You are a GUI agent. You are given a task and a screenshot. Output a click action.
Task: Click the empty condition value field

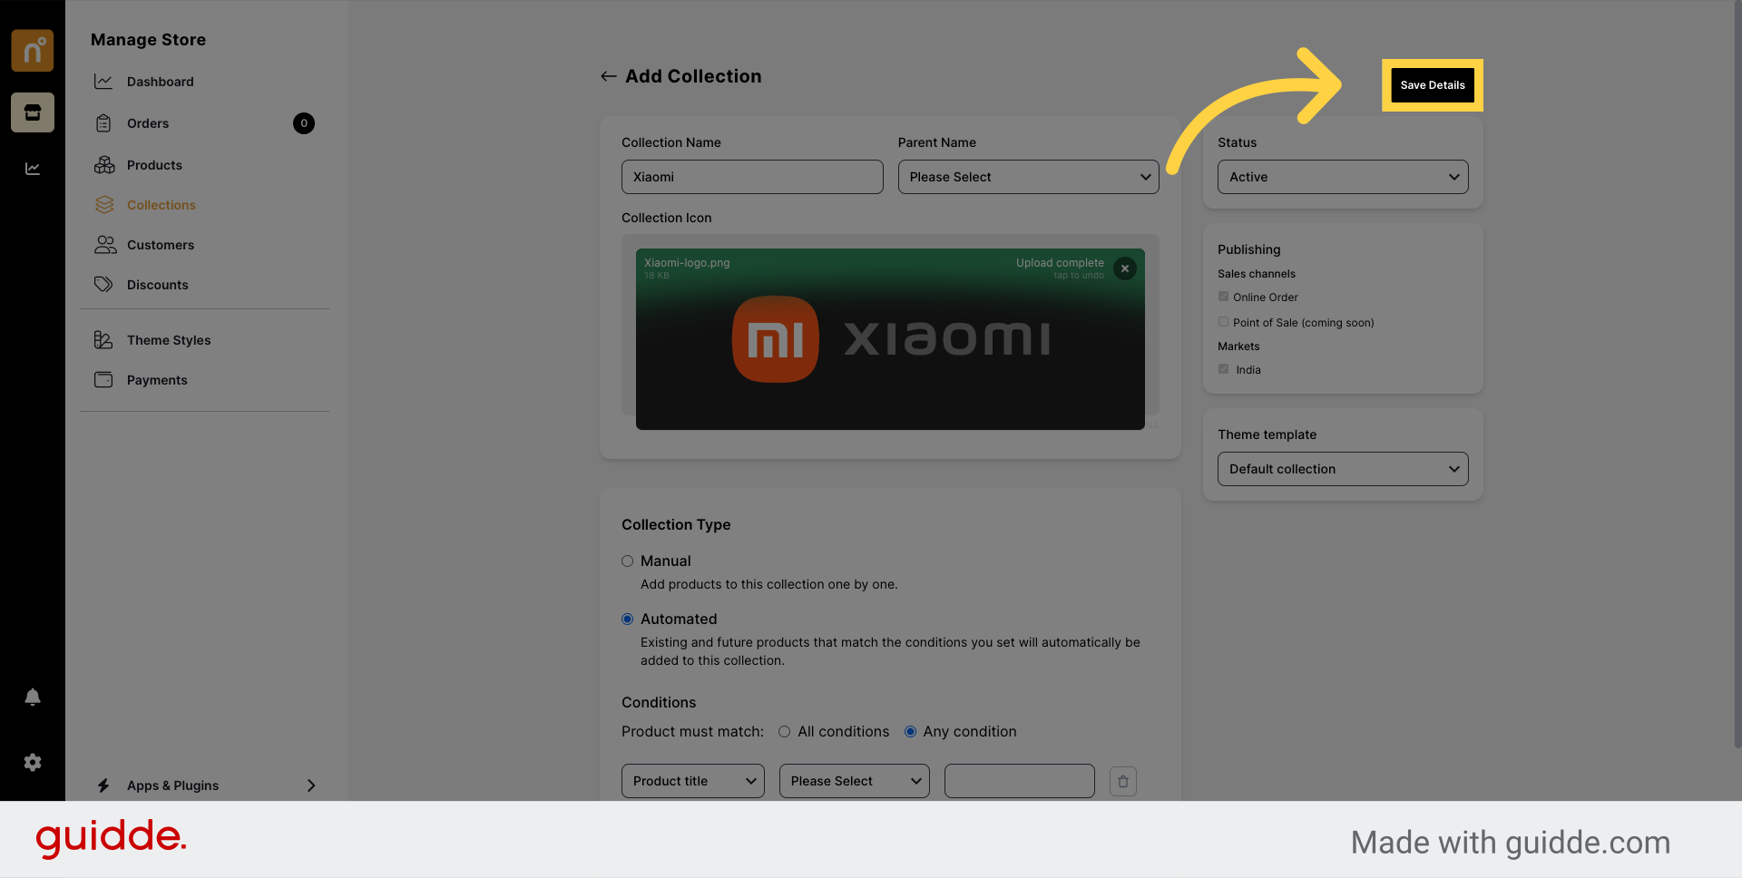1020,781
